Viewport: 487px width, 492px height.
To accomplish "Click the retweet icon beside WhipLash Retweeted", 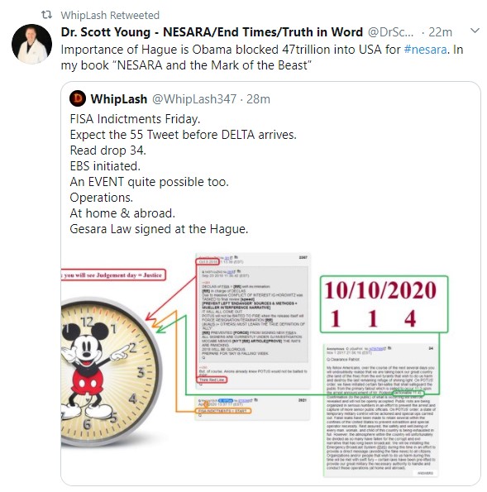I will (x=47, y=14).
